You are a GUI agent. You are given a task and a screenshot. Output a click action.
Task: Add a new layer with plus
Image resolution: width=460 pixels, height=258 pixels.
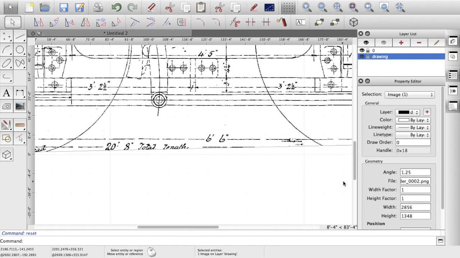[x=401, y=43]
